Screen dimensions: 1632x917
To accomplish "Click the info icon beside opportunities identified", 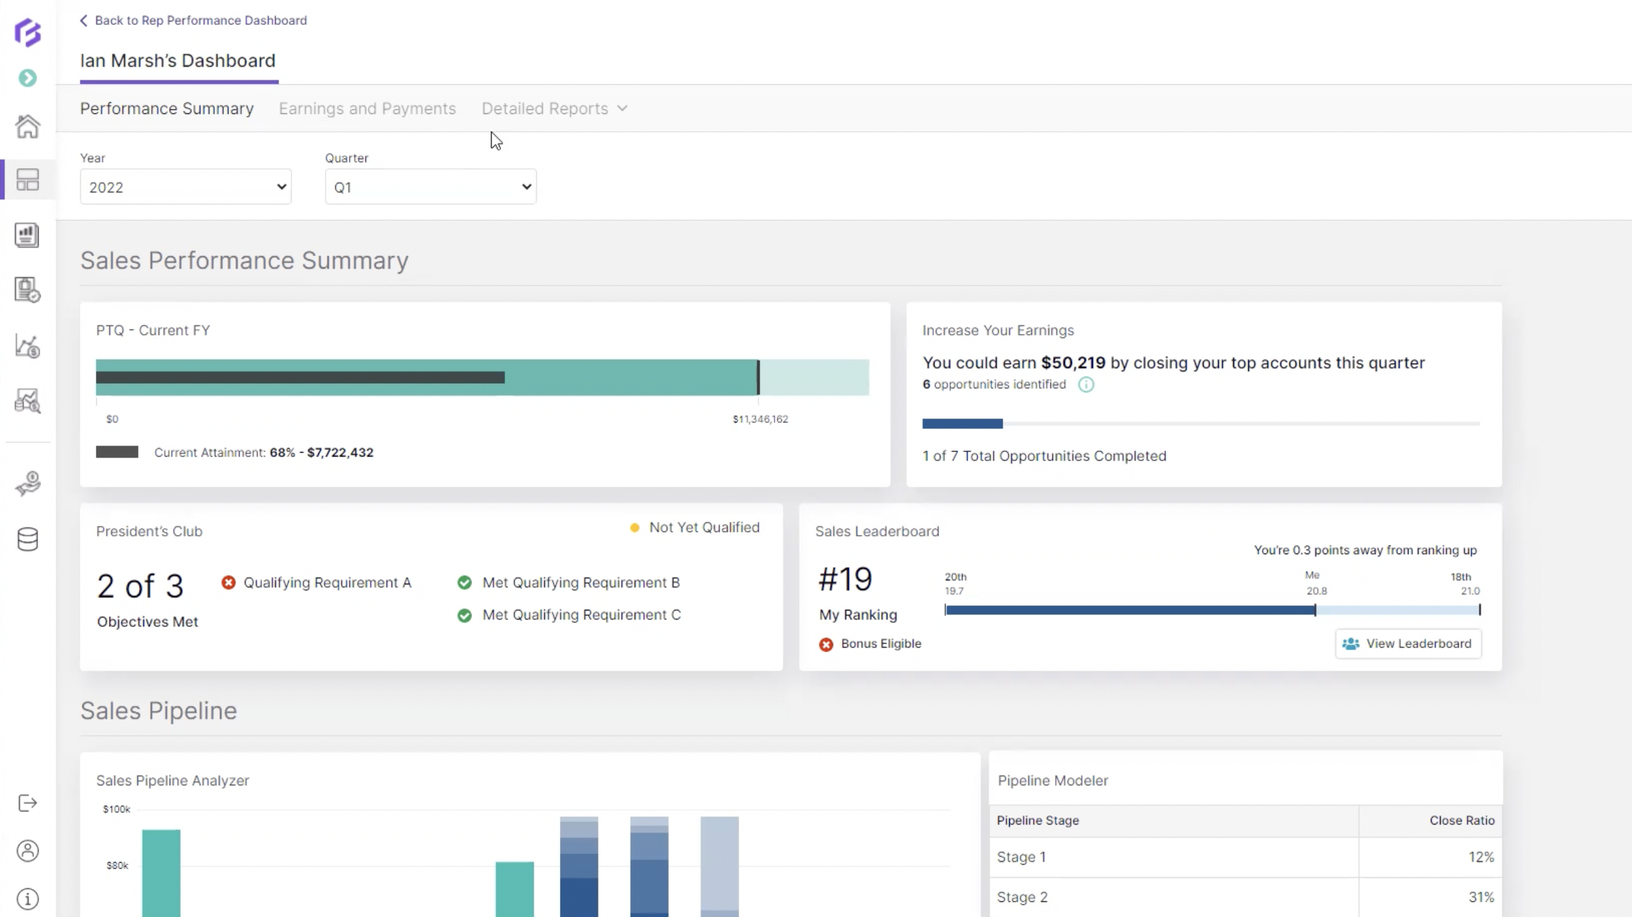I will click(1086, 384).
